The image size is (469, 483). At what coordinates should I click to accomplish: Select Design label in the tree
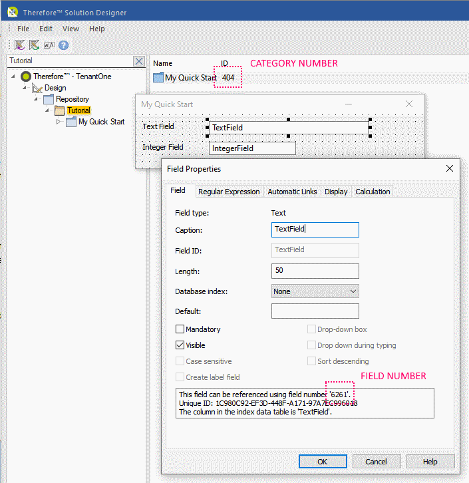(55, 88)
